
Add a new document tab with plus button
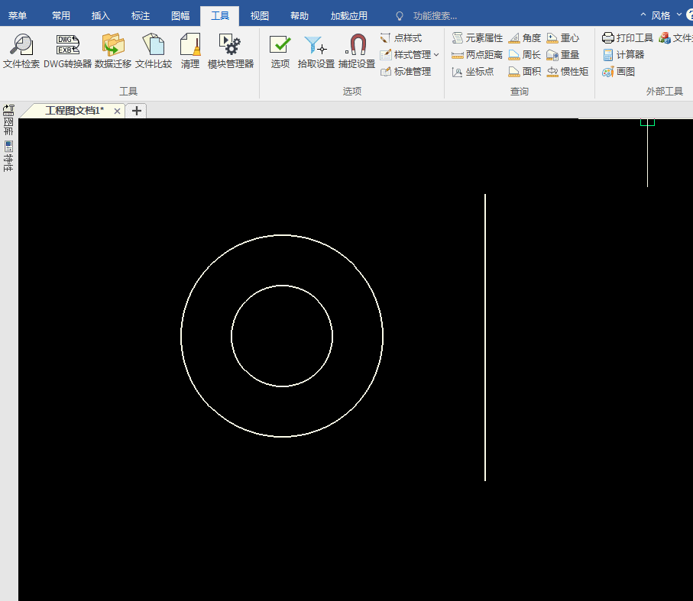pyautogui.click(x=137, y=111)
